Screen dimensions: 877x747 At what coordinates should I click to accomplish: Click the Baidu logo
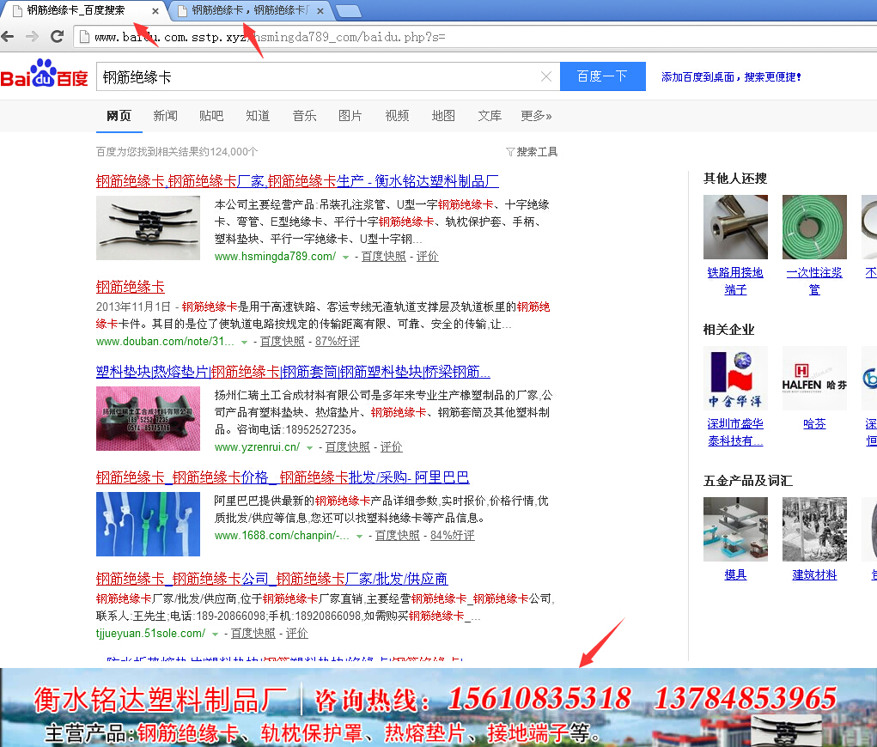click(x=44, y=73)
